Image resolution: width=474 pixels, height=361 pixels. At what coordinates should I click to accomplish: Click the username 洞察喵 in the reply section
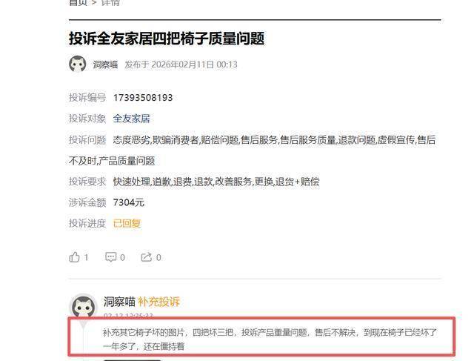pos(119,302)
